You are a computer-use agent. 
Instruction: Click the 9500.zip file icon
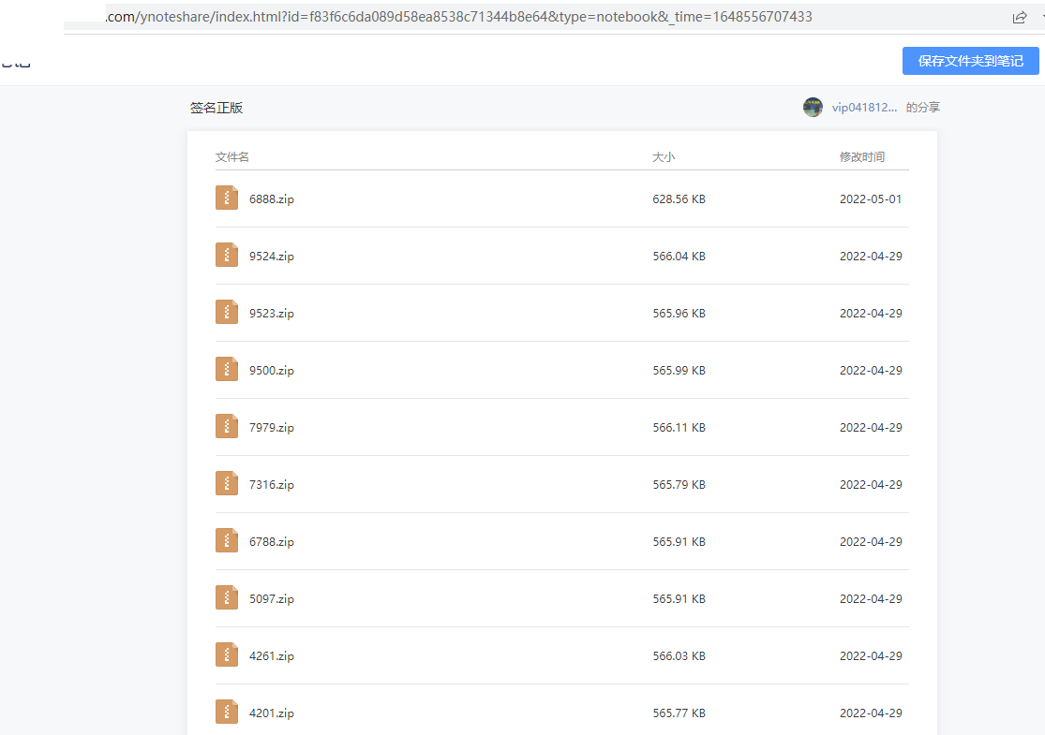coord(227,370)
